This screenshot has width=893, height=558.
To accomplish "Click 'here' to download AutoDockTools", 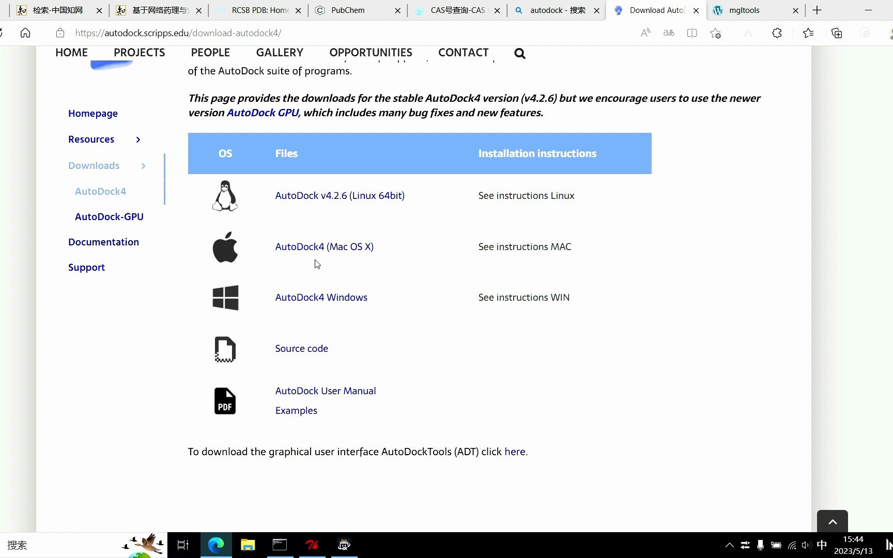I will (515, 452).
